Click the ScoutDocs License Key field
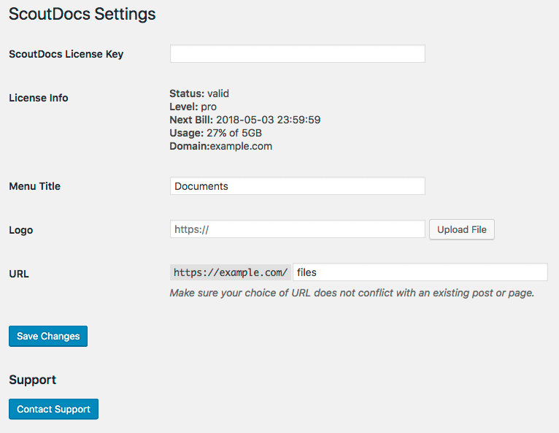 coord(297,54)
